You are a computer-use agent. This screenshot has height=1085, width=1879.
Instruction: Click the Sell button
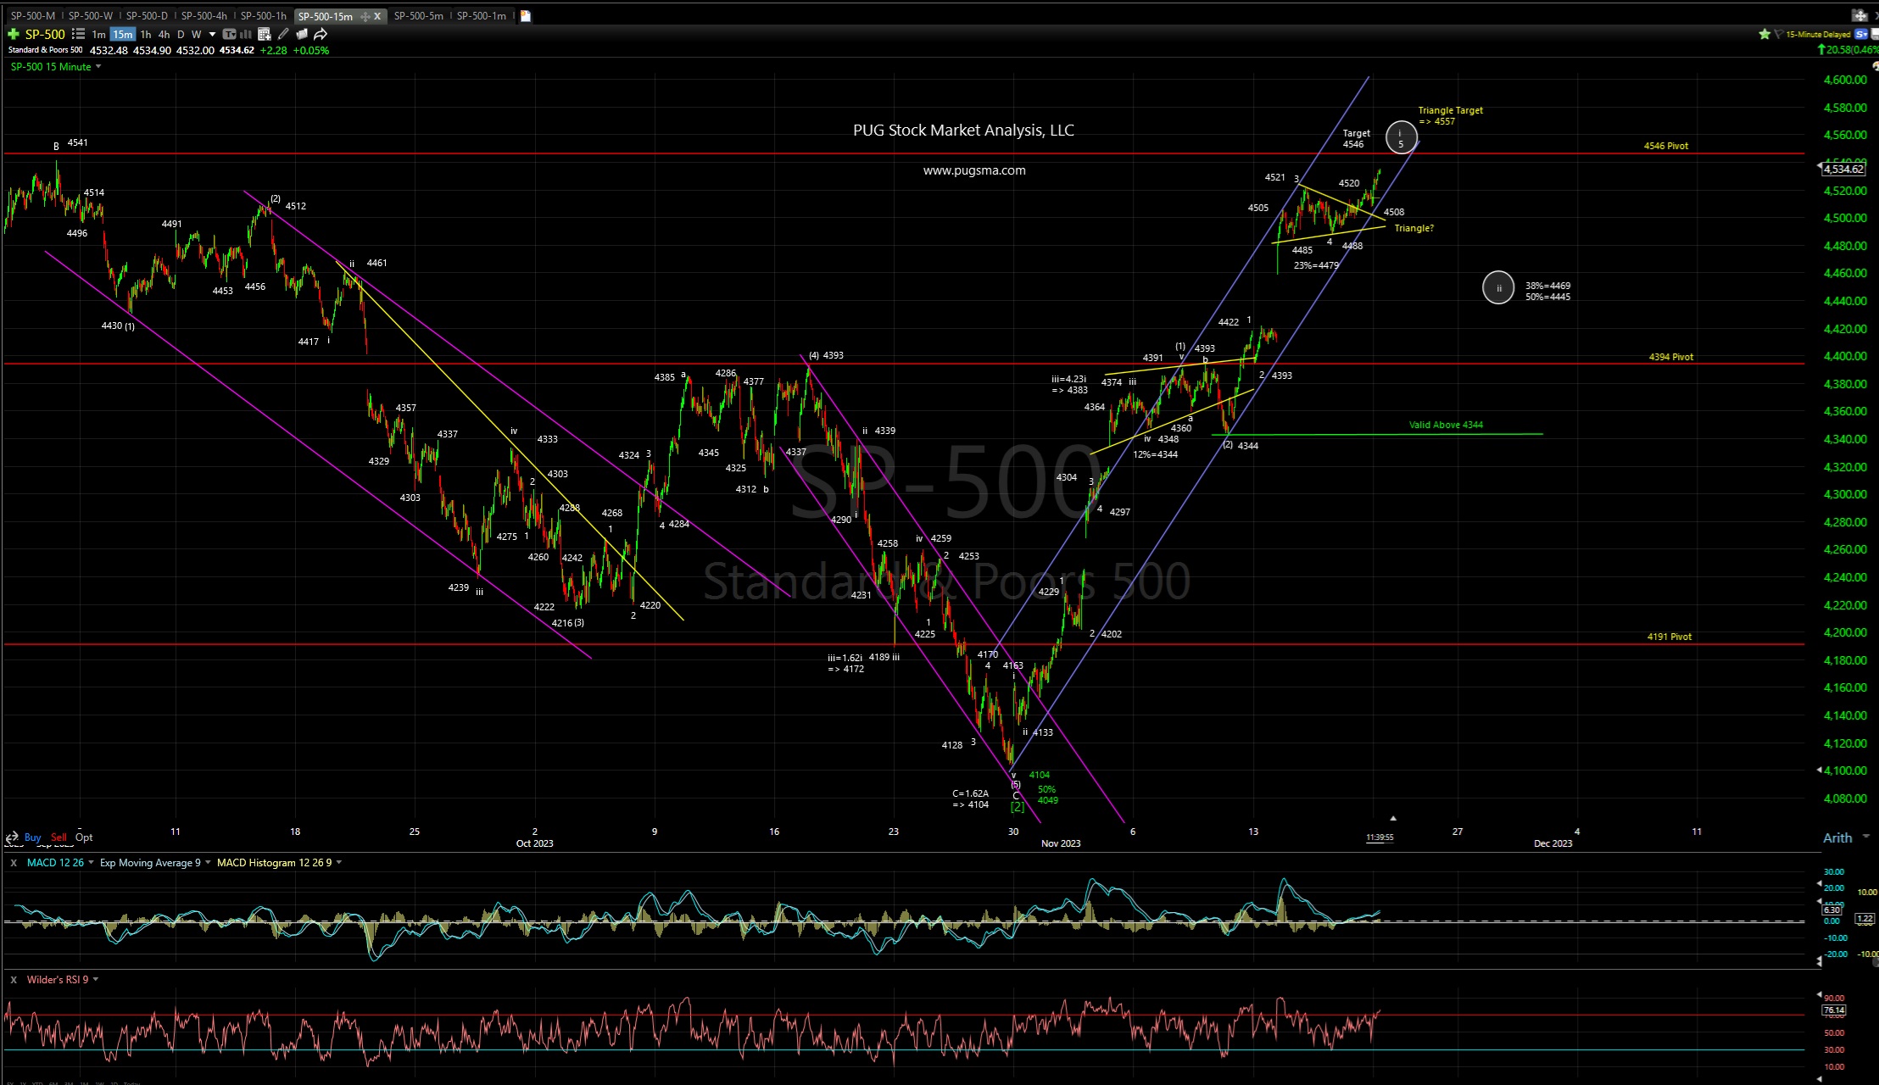pos(59,837)
